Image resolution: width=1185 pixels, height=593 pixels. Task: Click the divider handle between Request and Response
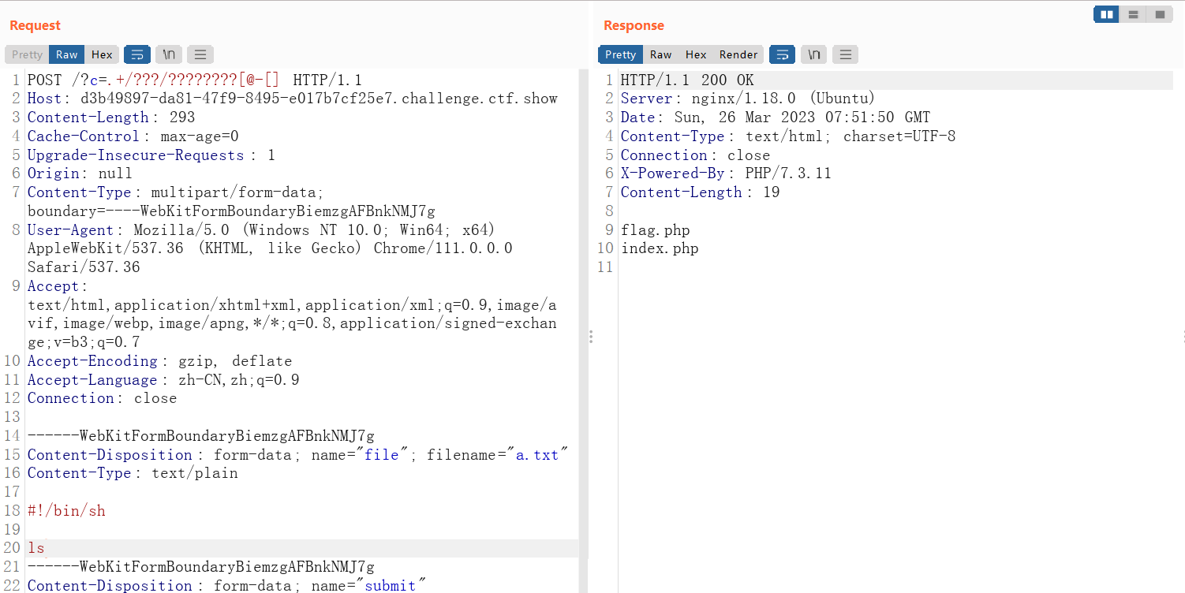590,337
